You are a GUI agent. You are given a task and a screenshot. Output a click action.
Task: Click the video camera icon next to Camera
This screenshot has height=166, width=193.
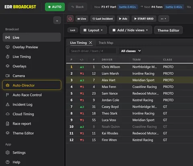tap(8, 76)
